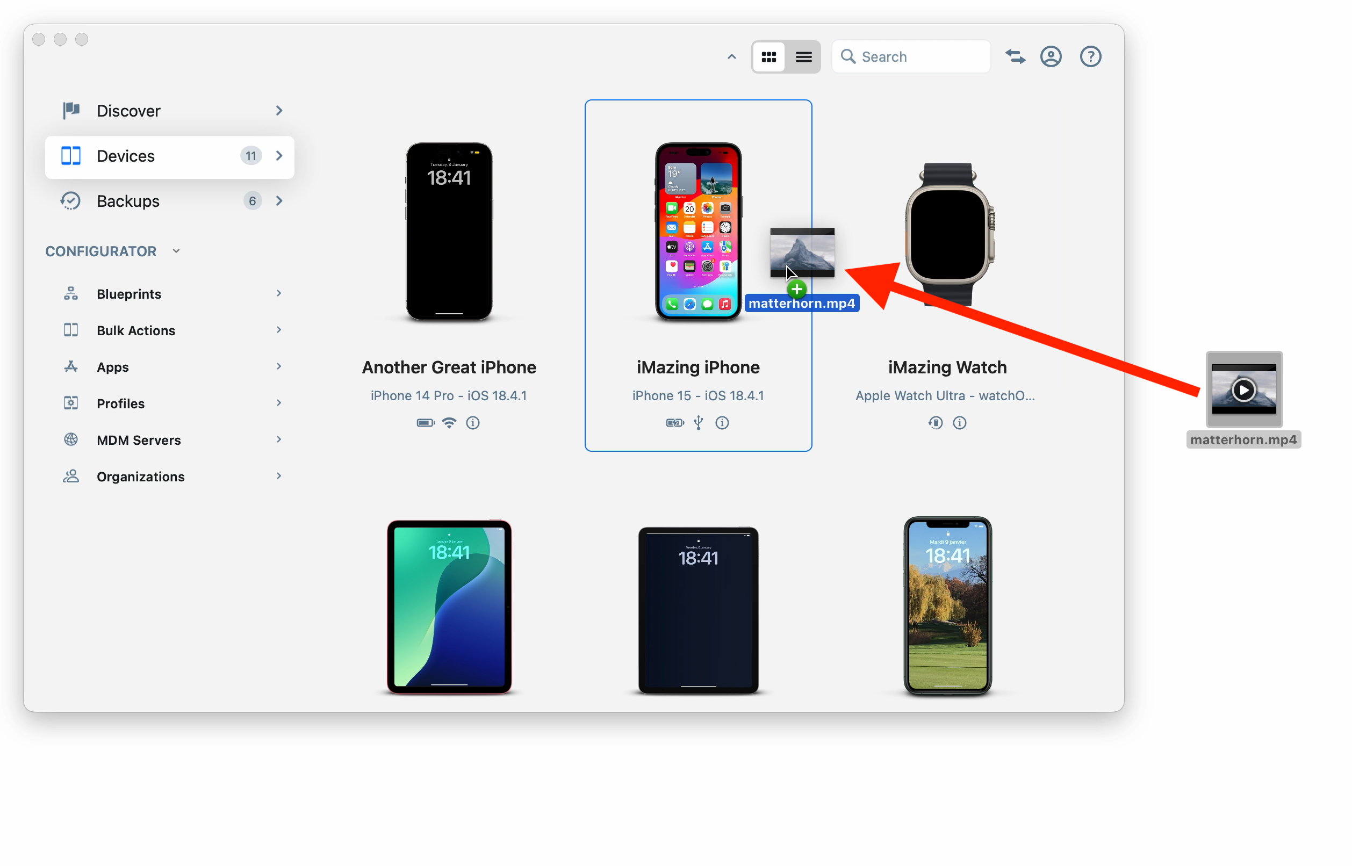This screenshot has height=866, width=1352.
Task: Select Discover in the sidebar
Action: [128, 111]
